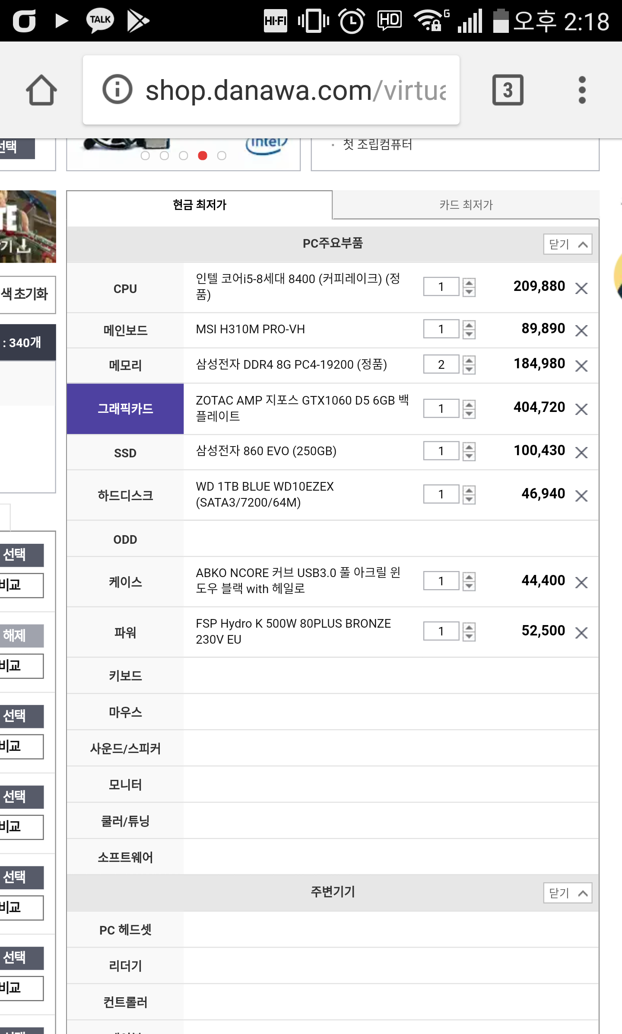The height and width of the screenshot is (1034, 622).
Task: Open the MSI H310M PRO-VH product link
Action: click(x=251, y=329)
